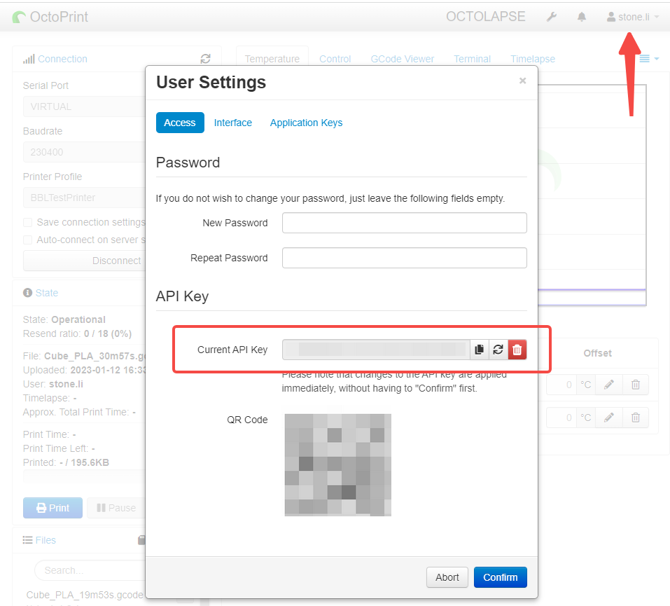Viewport: 670px width, 606px height.
Task: Open the Application Keys tab
Action: coord(306,123)
